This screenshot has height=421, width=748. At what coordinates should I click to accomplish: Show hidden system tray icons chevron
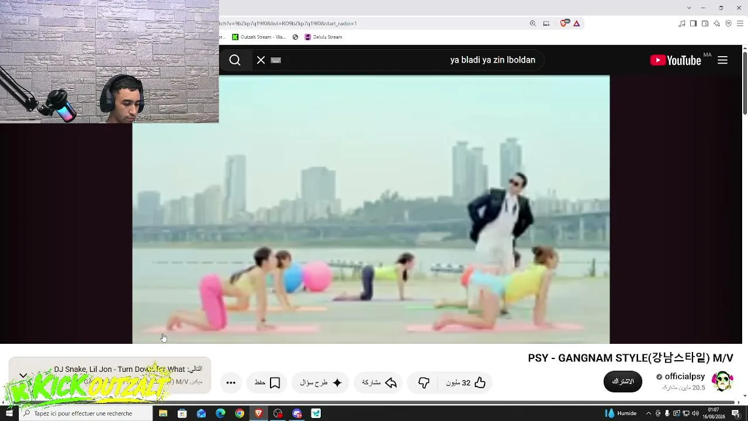(648, 413)
